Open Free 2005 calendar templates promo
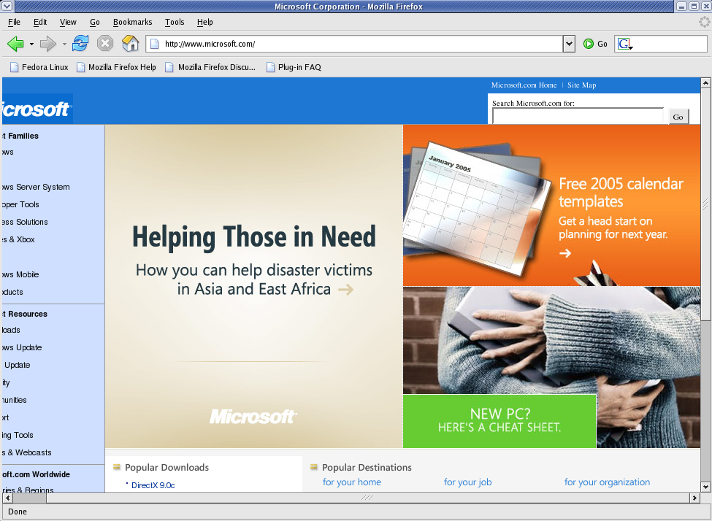712x521 pixels. click(552, 205)
